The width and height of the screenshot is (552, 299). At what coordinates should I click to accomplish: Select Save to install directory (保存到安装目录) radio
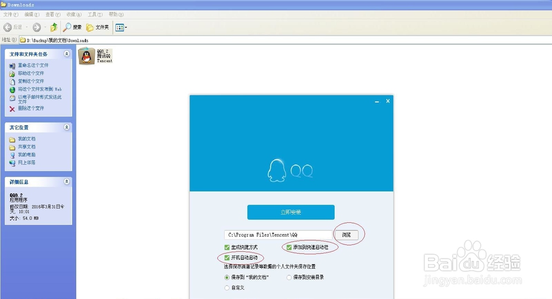coord(289,277)
